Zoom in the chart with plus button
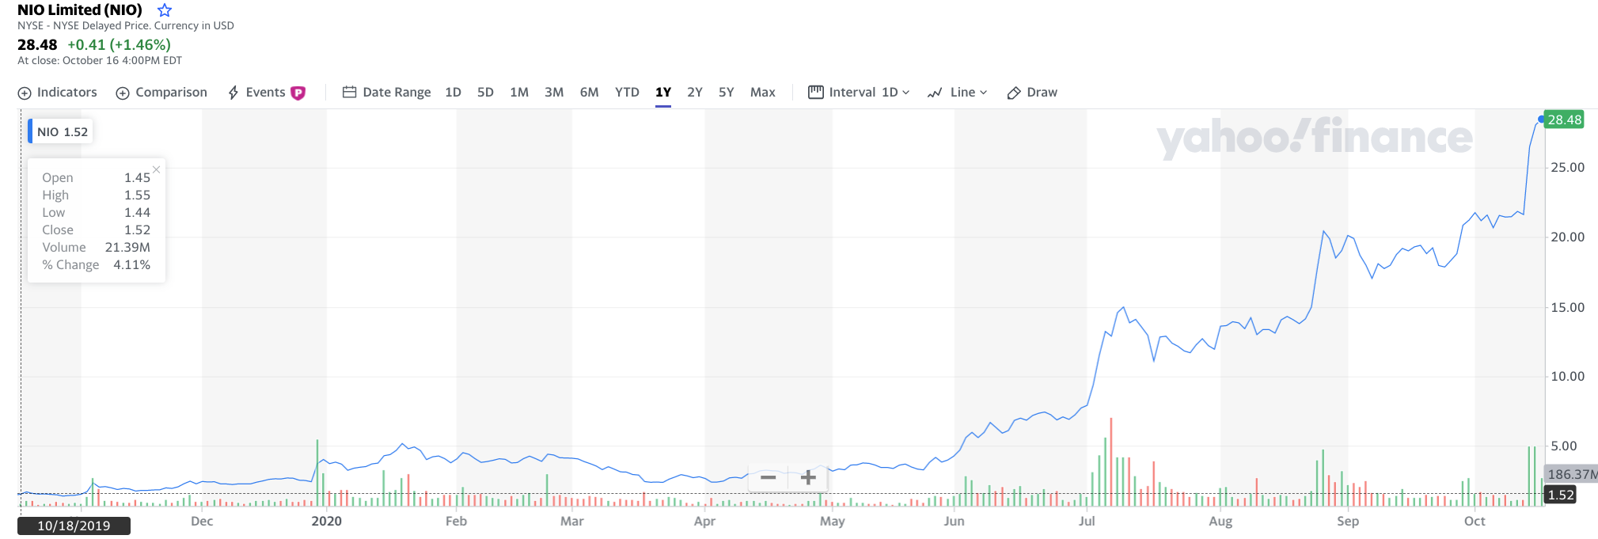The image size is (1598, 539). (x=808, y=477)
